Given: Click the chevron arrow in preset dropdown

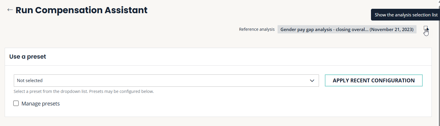Looking at the screenshot, I should click(312, 81).
